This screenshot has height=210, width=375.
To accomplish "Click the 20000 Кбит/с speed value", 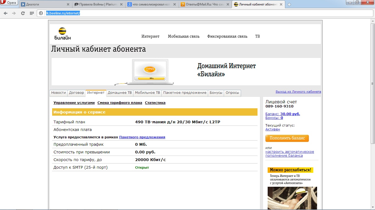I will click(150, 160).
